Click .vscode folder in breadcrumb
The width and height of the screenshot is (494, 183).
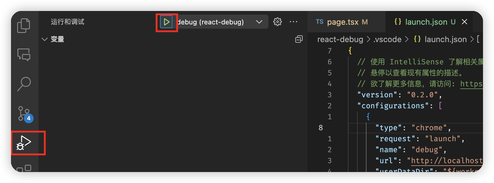pos(387,39)
